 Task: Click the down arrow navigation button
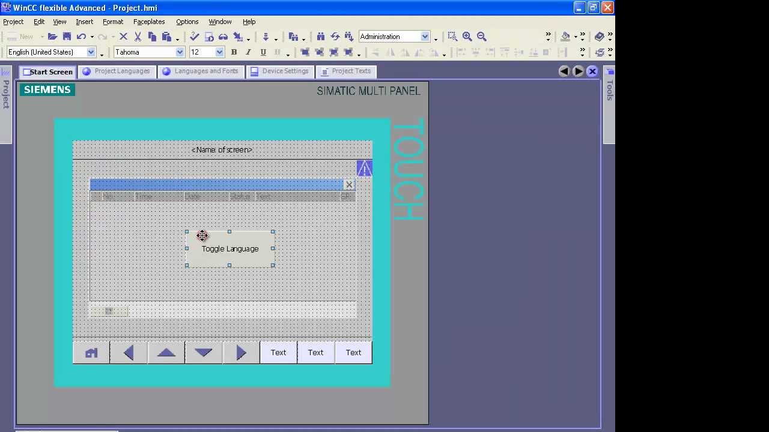(204, 353)
